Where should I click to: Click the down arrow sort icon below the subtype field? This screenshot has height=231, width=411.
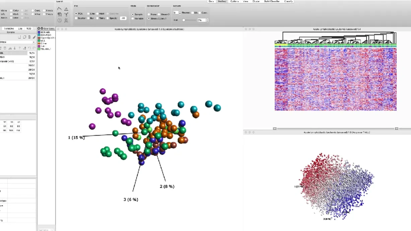(x=15, y=48)
